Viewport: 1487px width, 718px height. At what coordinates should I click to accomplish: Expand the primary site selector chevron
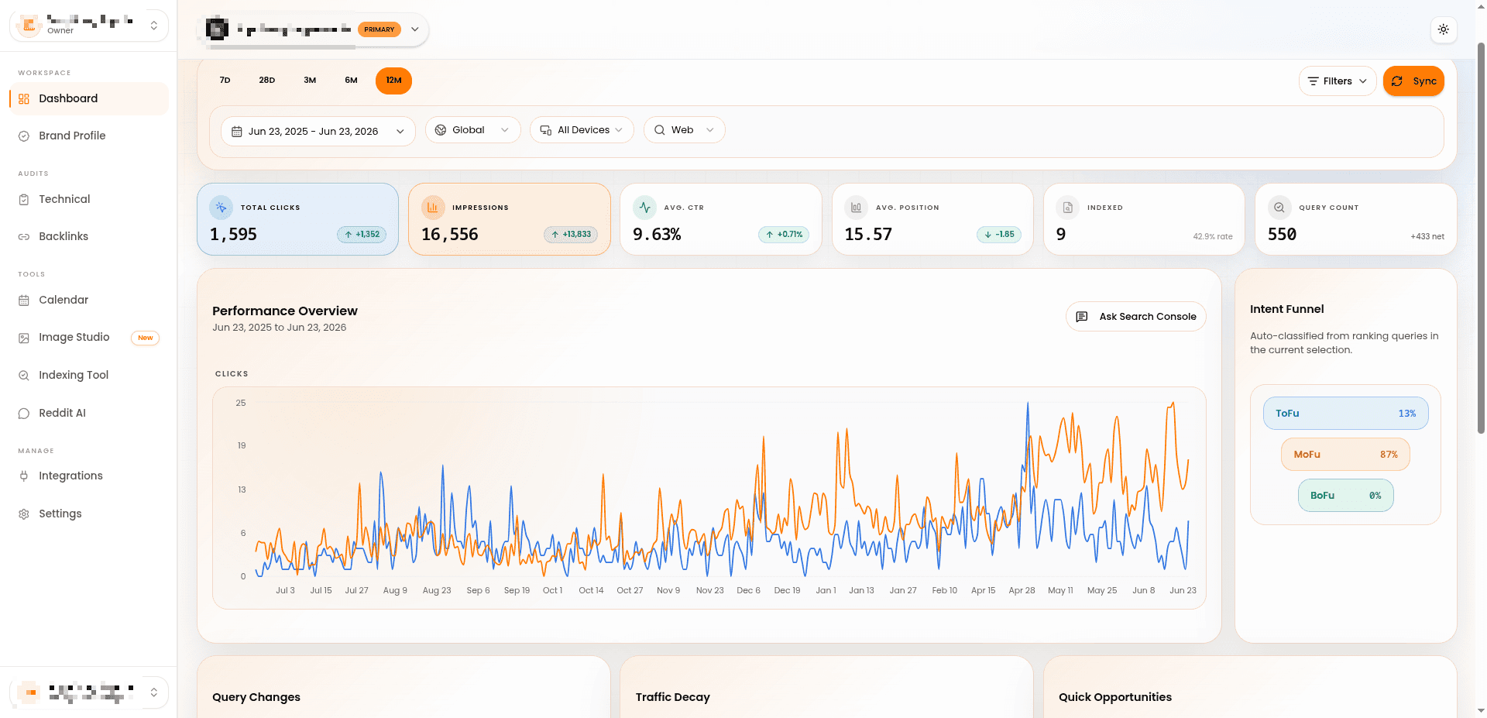pos(415,29)
